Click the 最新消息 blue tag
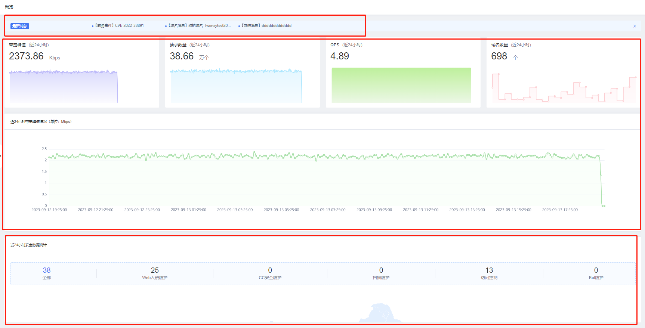Image resolution: width=645 pixels, height=328 pixels. pyautogui.click(x=20, y=26)
